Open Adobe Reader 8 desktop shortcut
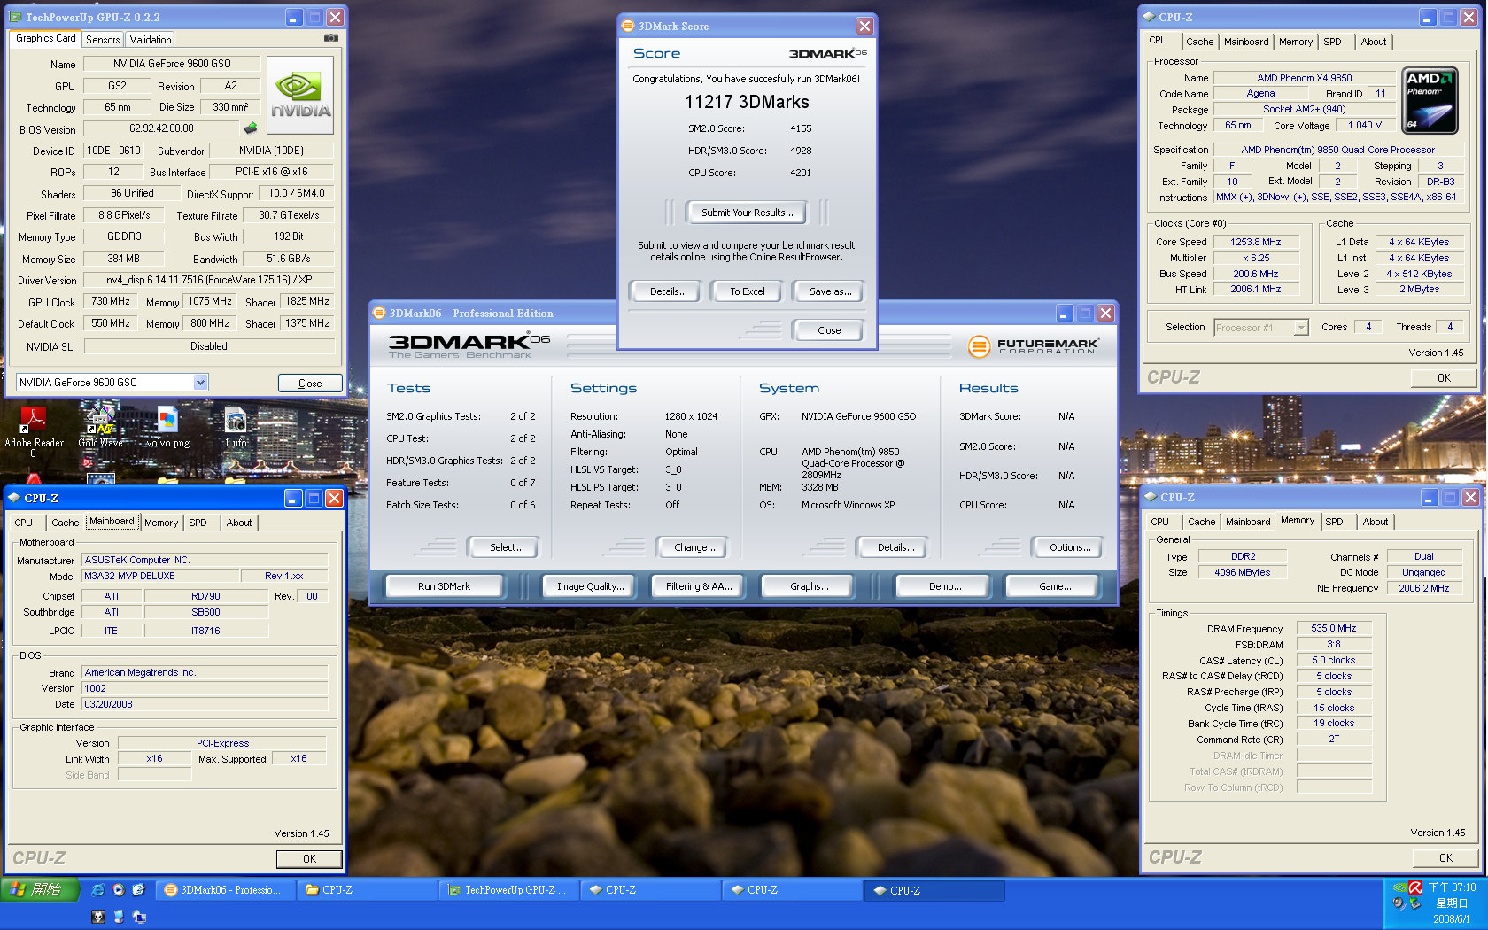The height and width of the screenshot is (930, 1488). tap(34, 430)
